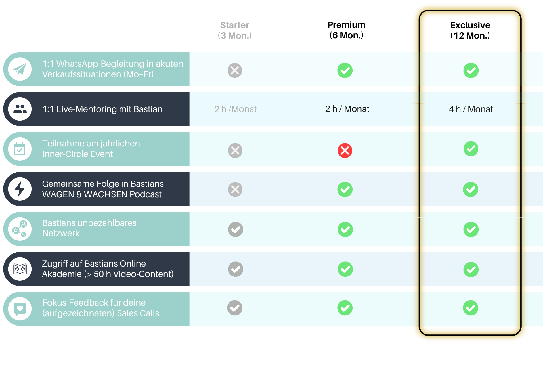Click the lightning bolt Podcast icon
This screenshot has width=545, height=369.
20,189
